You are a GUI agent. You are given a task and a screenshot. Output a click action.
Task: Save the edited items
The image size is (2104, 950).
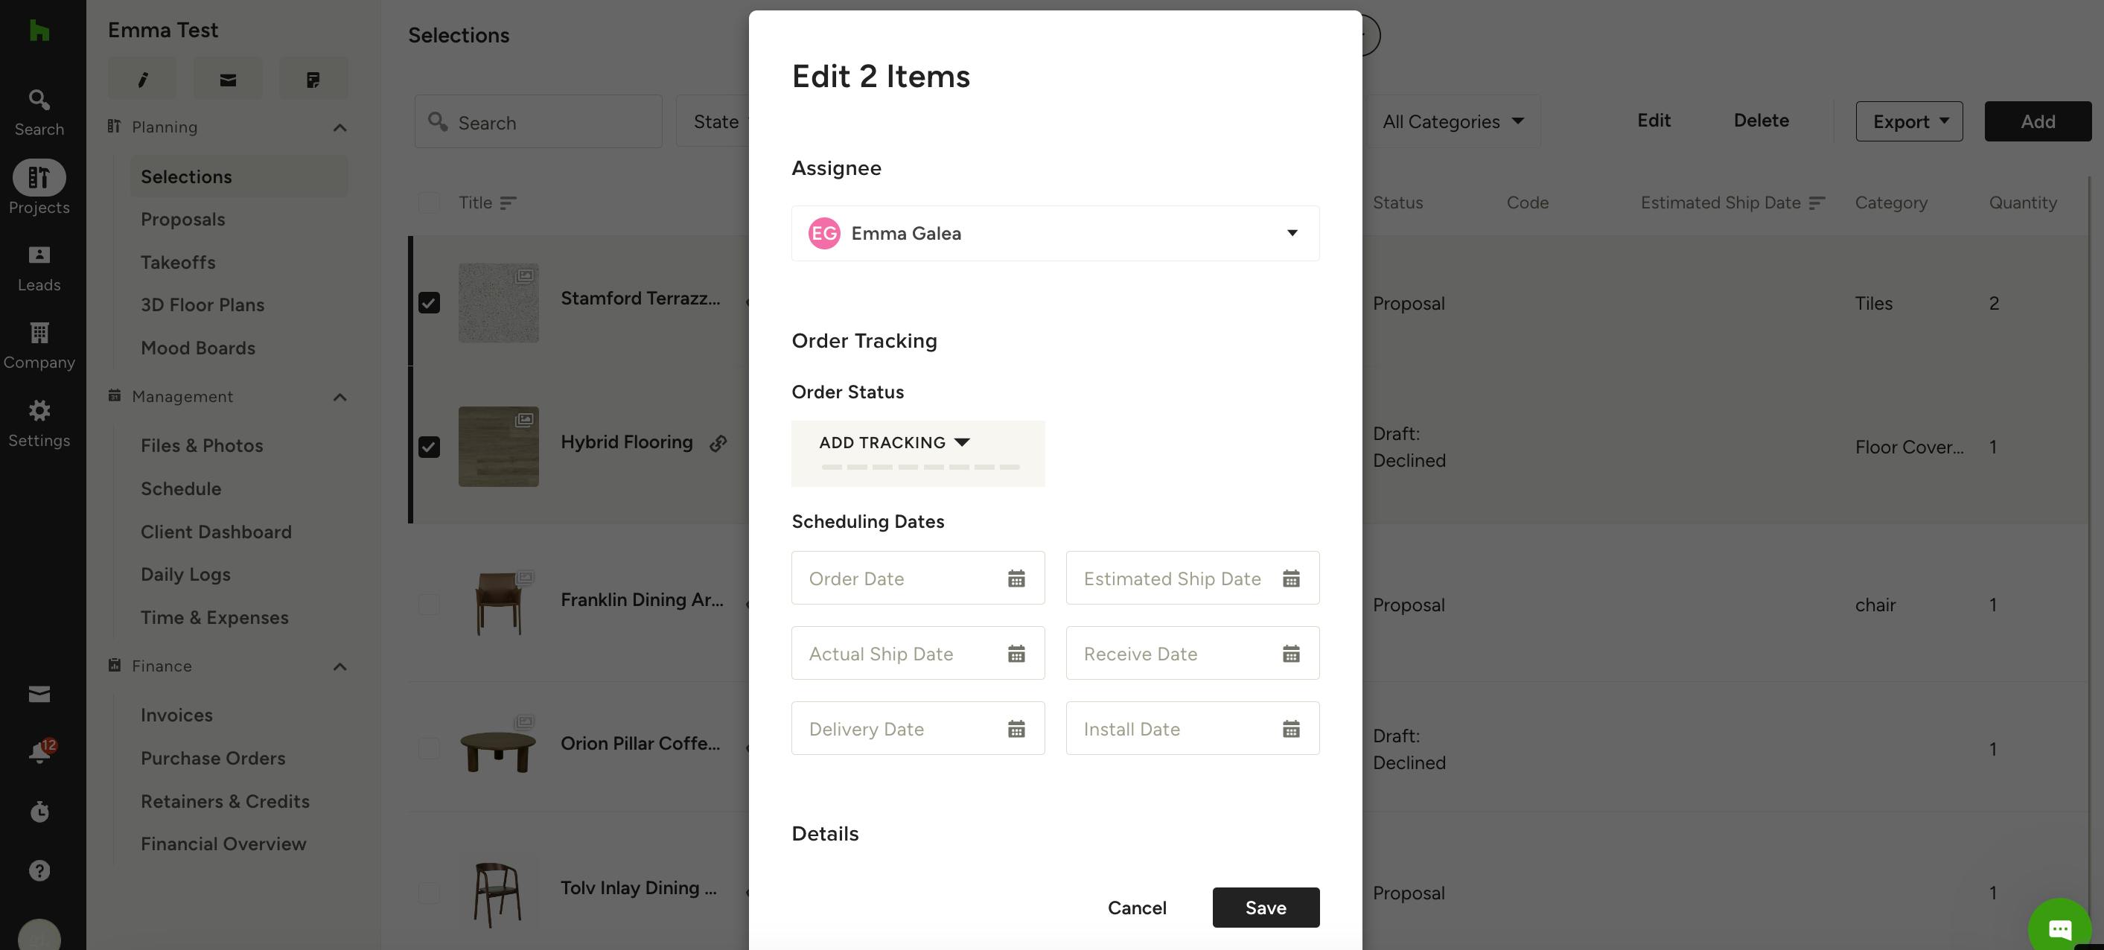1265,908
